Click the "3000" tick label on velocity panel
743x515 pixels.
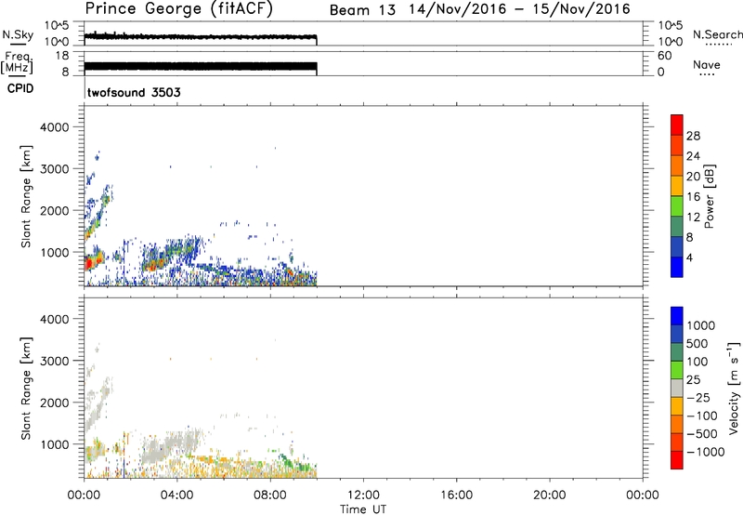tap(55, 361)
